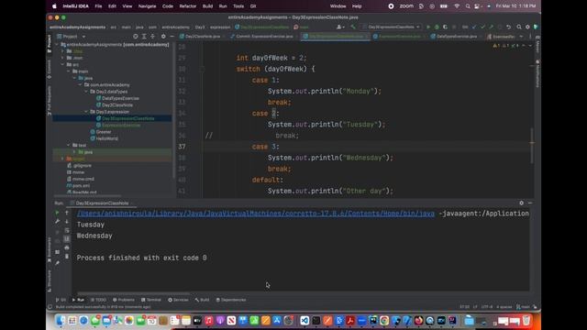Screen dimensions: 587x330
Task: Toggle the Structure tool window side tab
Action: click(x=49, y=280)
